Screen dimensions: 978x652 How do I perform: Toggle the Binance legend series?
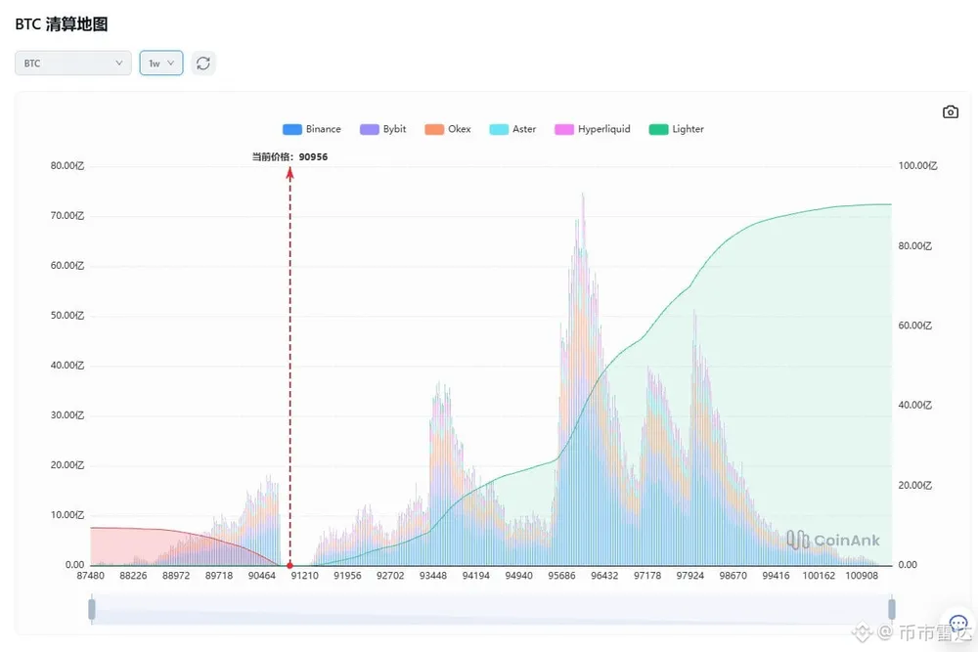point(312,129)
